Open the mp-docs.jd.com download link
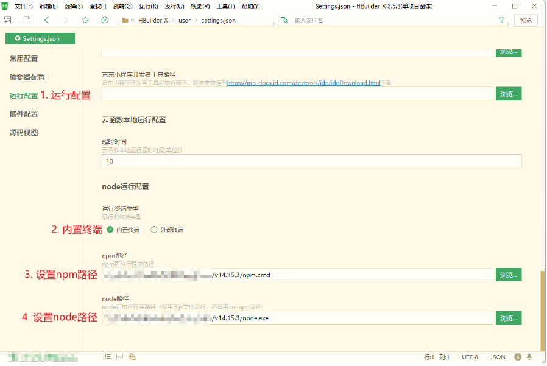The height and width of the screenshot is (366, 547). 304,83
